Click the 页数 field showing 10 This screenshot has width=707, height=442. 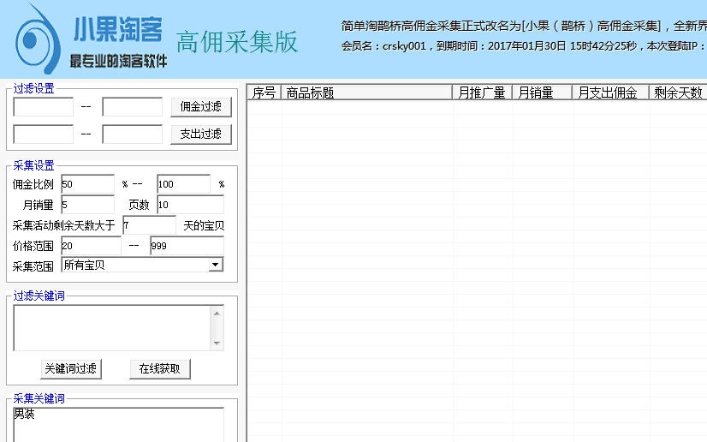click(x=190, y=205)
